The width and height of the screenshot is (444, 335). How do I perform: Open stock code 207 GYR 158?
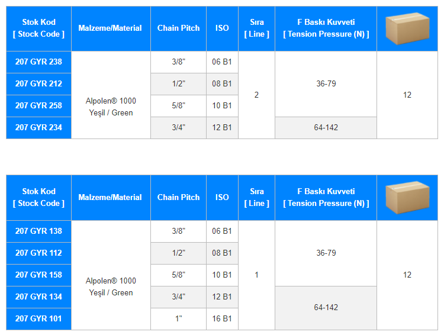38,275
